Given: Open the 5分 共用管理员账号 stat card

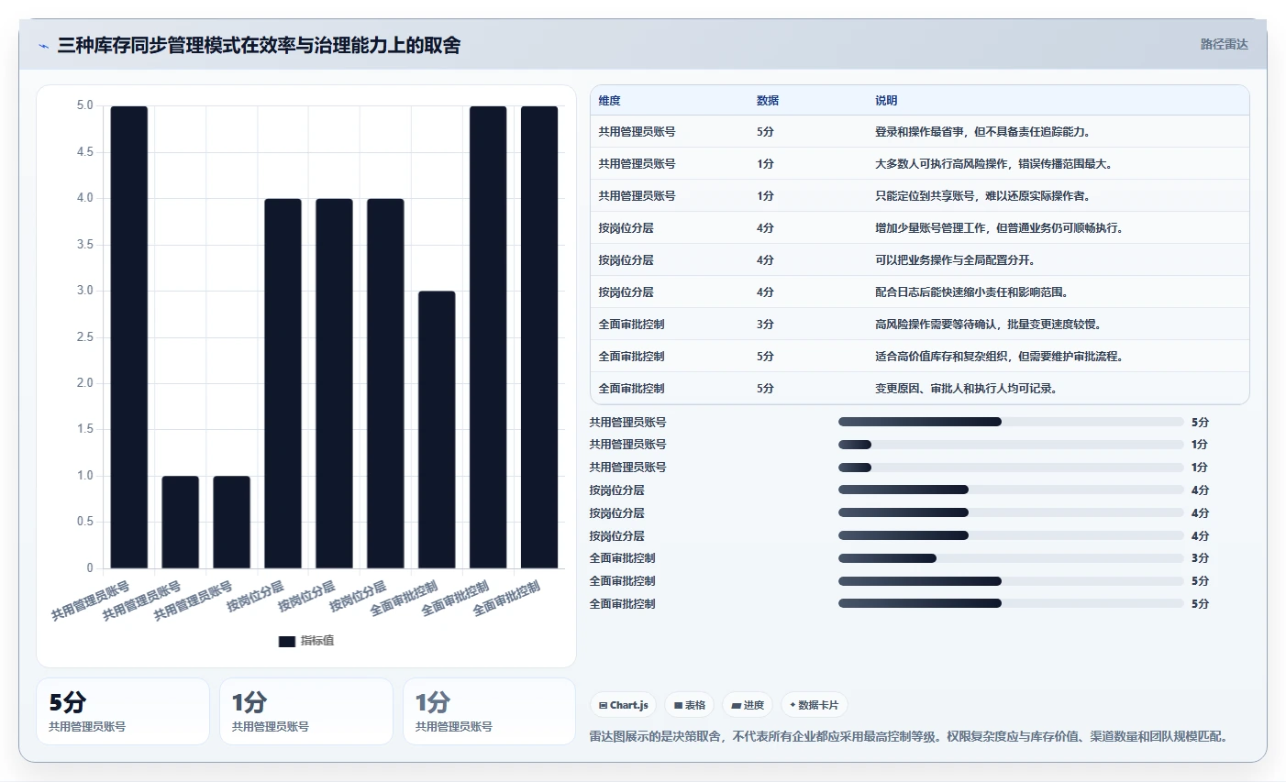Looking at the screenshot, I should pos(123,711).
